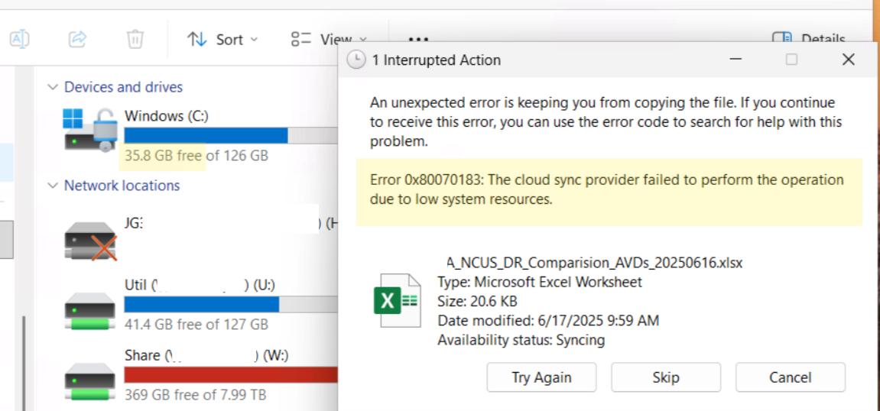Click the Rename icon in the toolbar

19,39
